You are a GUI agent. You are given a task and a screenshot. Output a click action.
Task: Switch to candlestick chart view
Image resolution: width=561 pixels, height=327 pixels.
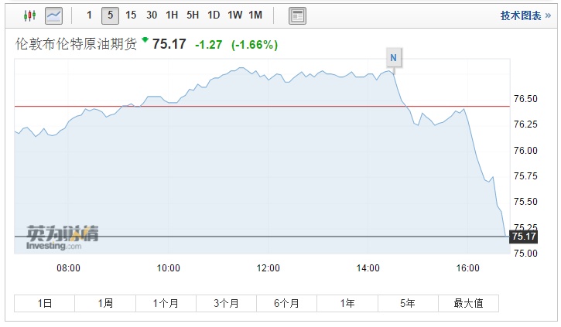(x=30, y=15)
